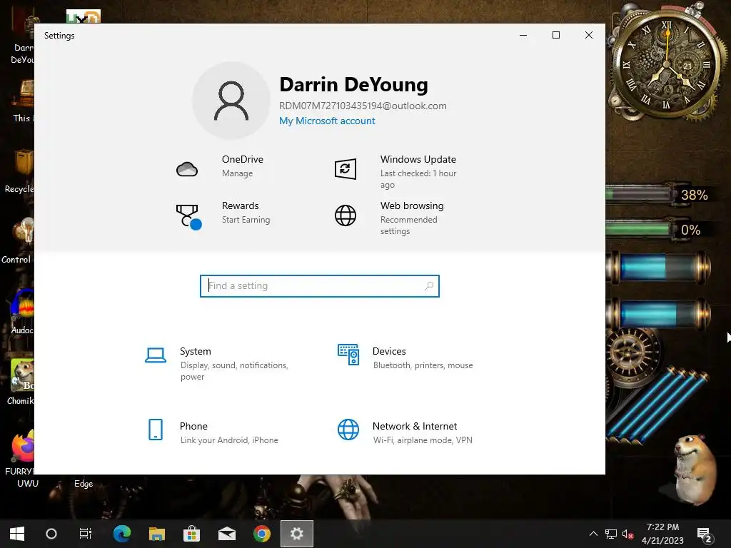Click the Network & Internet globe icon

click(x=348, y=430)
